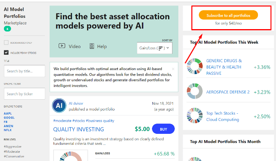276x161 pixels.
Task: Open the QUALITY INVESTING portfolio title
Action: [78, 130]
